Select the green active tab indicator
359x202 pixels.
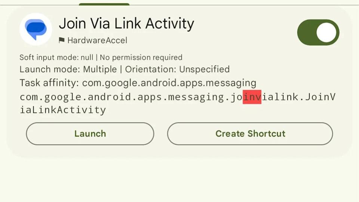pos(104,4)
